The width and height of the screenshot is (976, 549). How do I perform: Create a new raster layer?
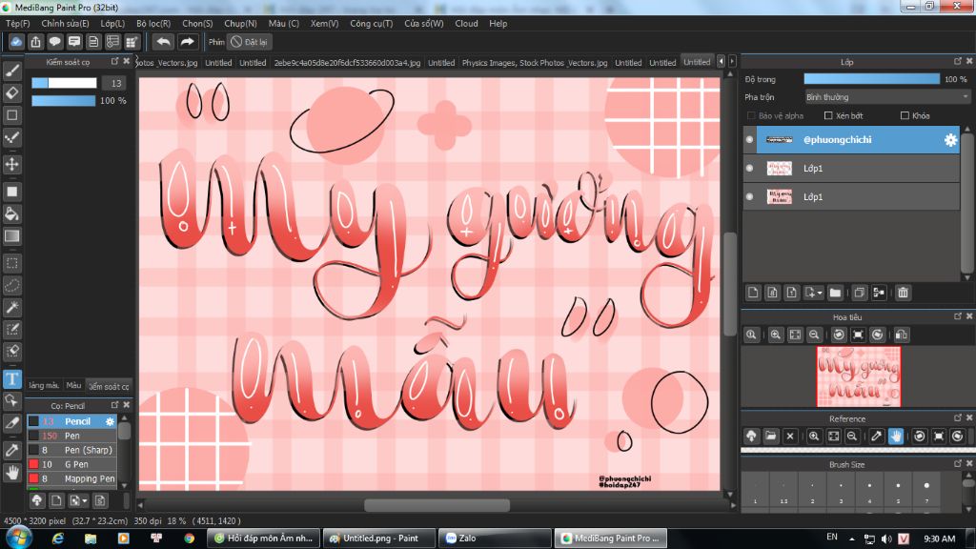[x=753, y=293]
